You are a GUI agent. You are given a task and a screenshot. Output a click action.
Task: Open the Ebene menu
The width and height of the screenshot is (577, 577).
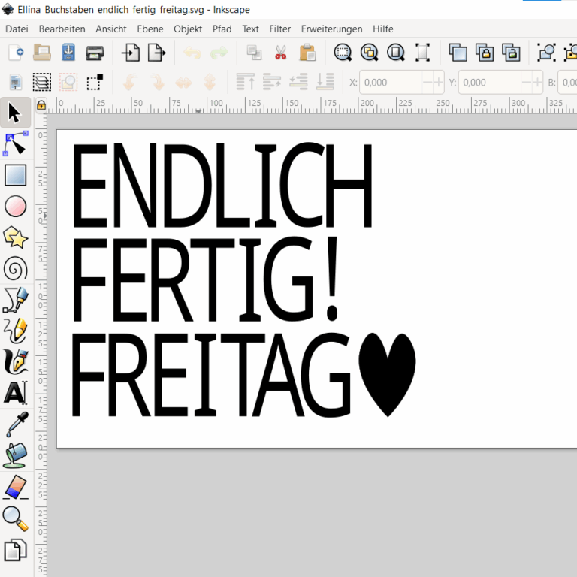pos(150,29)
